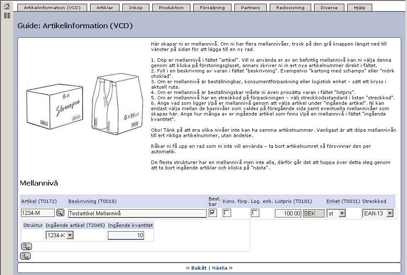Click the Listpris (T0181) column header
This screenshot has width=407, height=275.
tap(293, 201)
